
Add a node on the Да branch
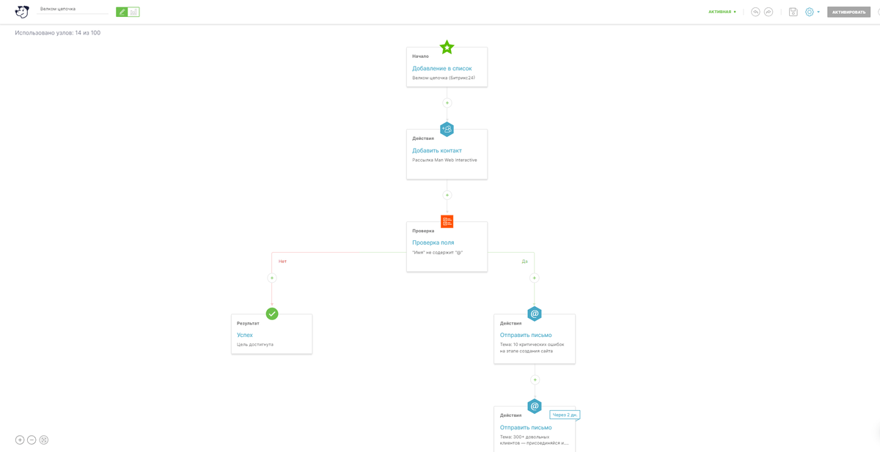[x=535, y=278]
